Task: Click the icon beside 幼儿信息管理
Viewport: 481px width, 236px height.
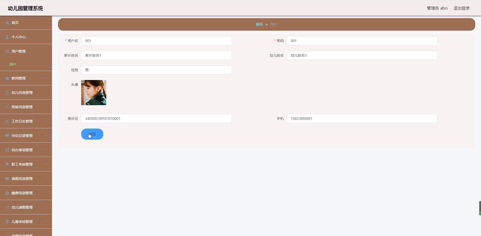Action: pos(7,93)
